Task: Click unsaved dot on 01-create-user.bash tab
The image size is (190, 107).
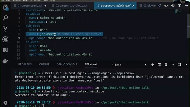Action: click(45, 6)
